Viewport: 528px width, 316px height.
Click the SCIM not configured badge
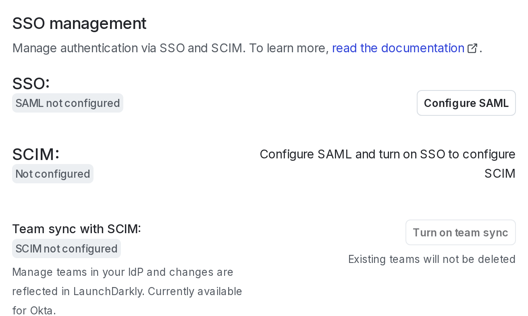[x=66, y=248]
